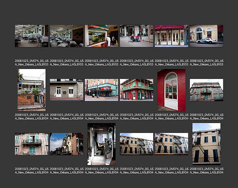Select the dim dining room white tablecloths thumbnail
Viewport: 238px width, 188px height.
[x=67, y=36]
